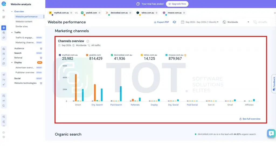The height and width of the screenshot is (155, 276).
Task: Click the calendar icon by date range
Action: (182, 22)
